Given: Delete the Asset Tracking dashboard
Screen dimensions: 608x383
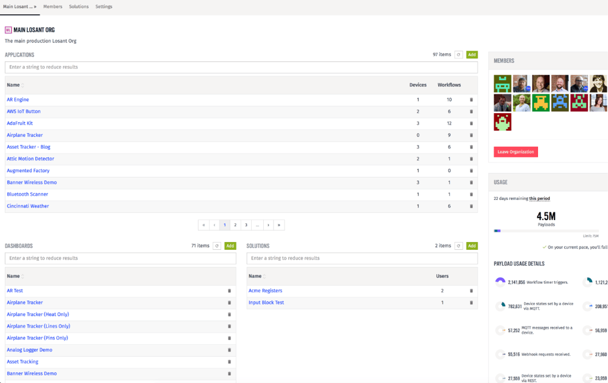Looking at the screenshot, I should (x=230, y=362).
